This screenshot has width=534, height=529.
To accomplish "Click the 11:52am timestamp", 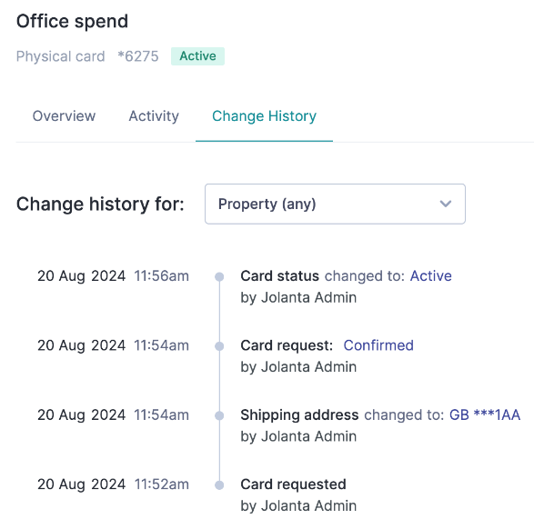I will [x=161, y=484].
